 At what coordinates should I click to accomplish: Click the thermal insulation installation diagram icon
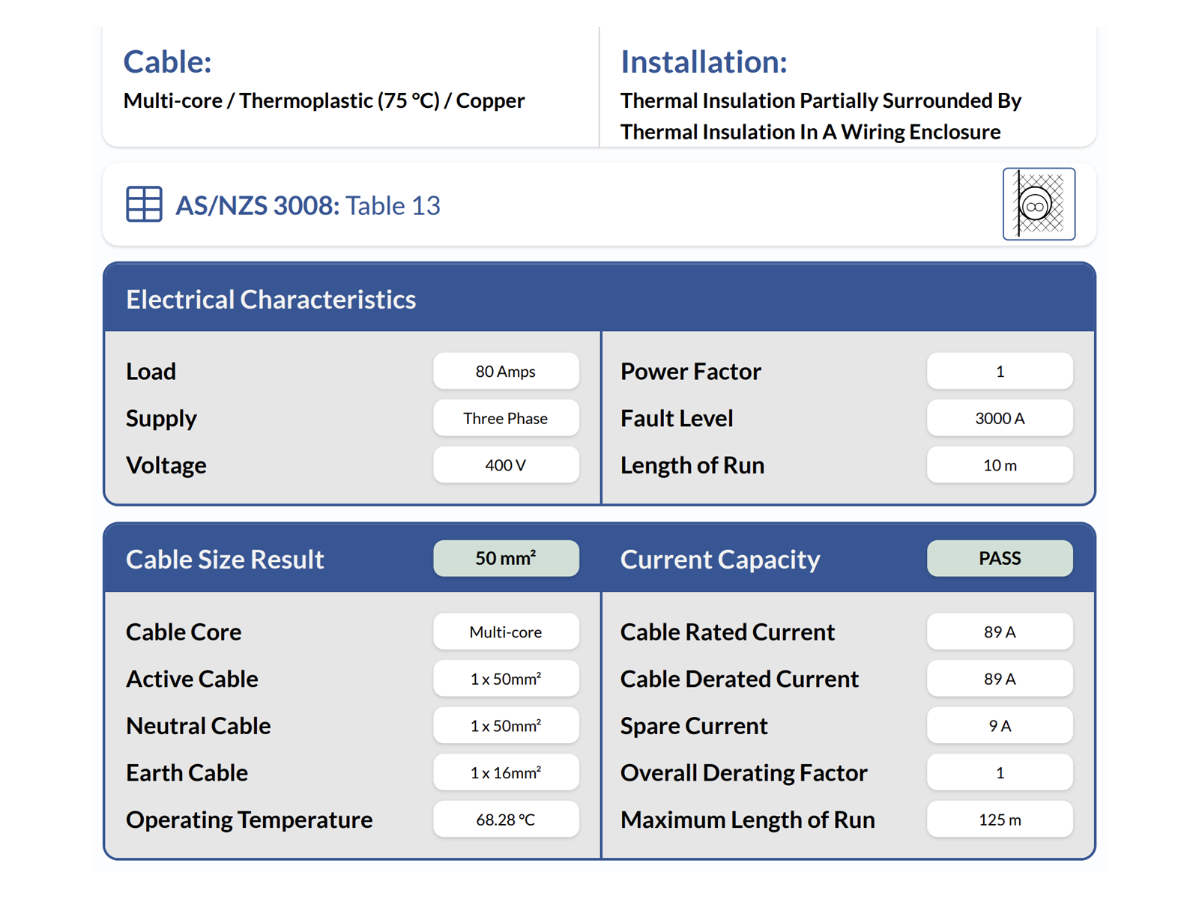[x=1039, y=203]
